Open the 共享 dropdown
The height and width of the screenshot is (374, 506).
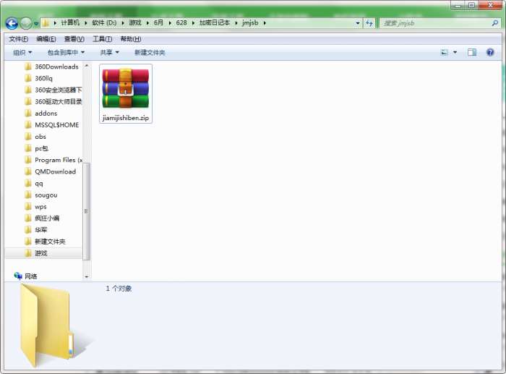coord(109,52)
